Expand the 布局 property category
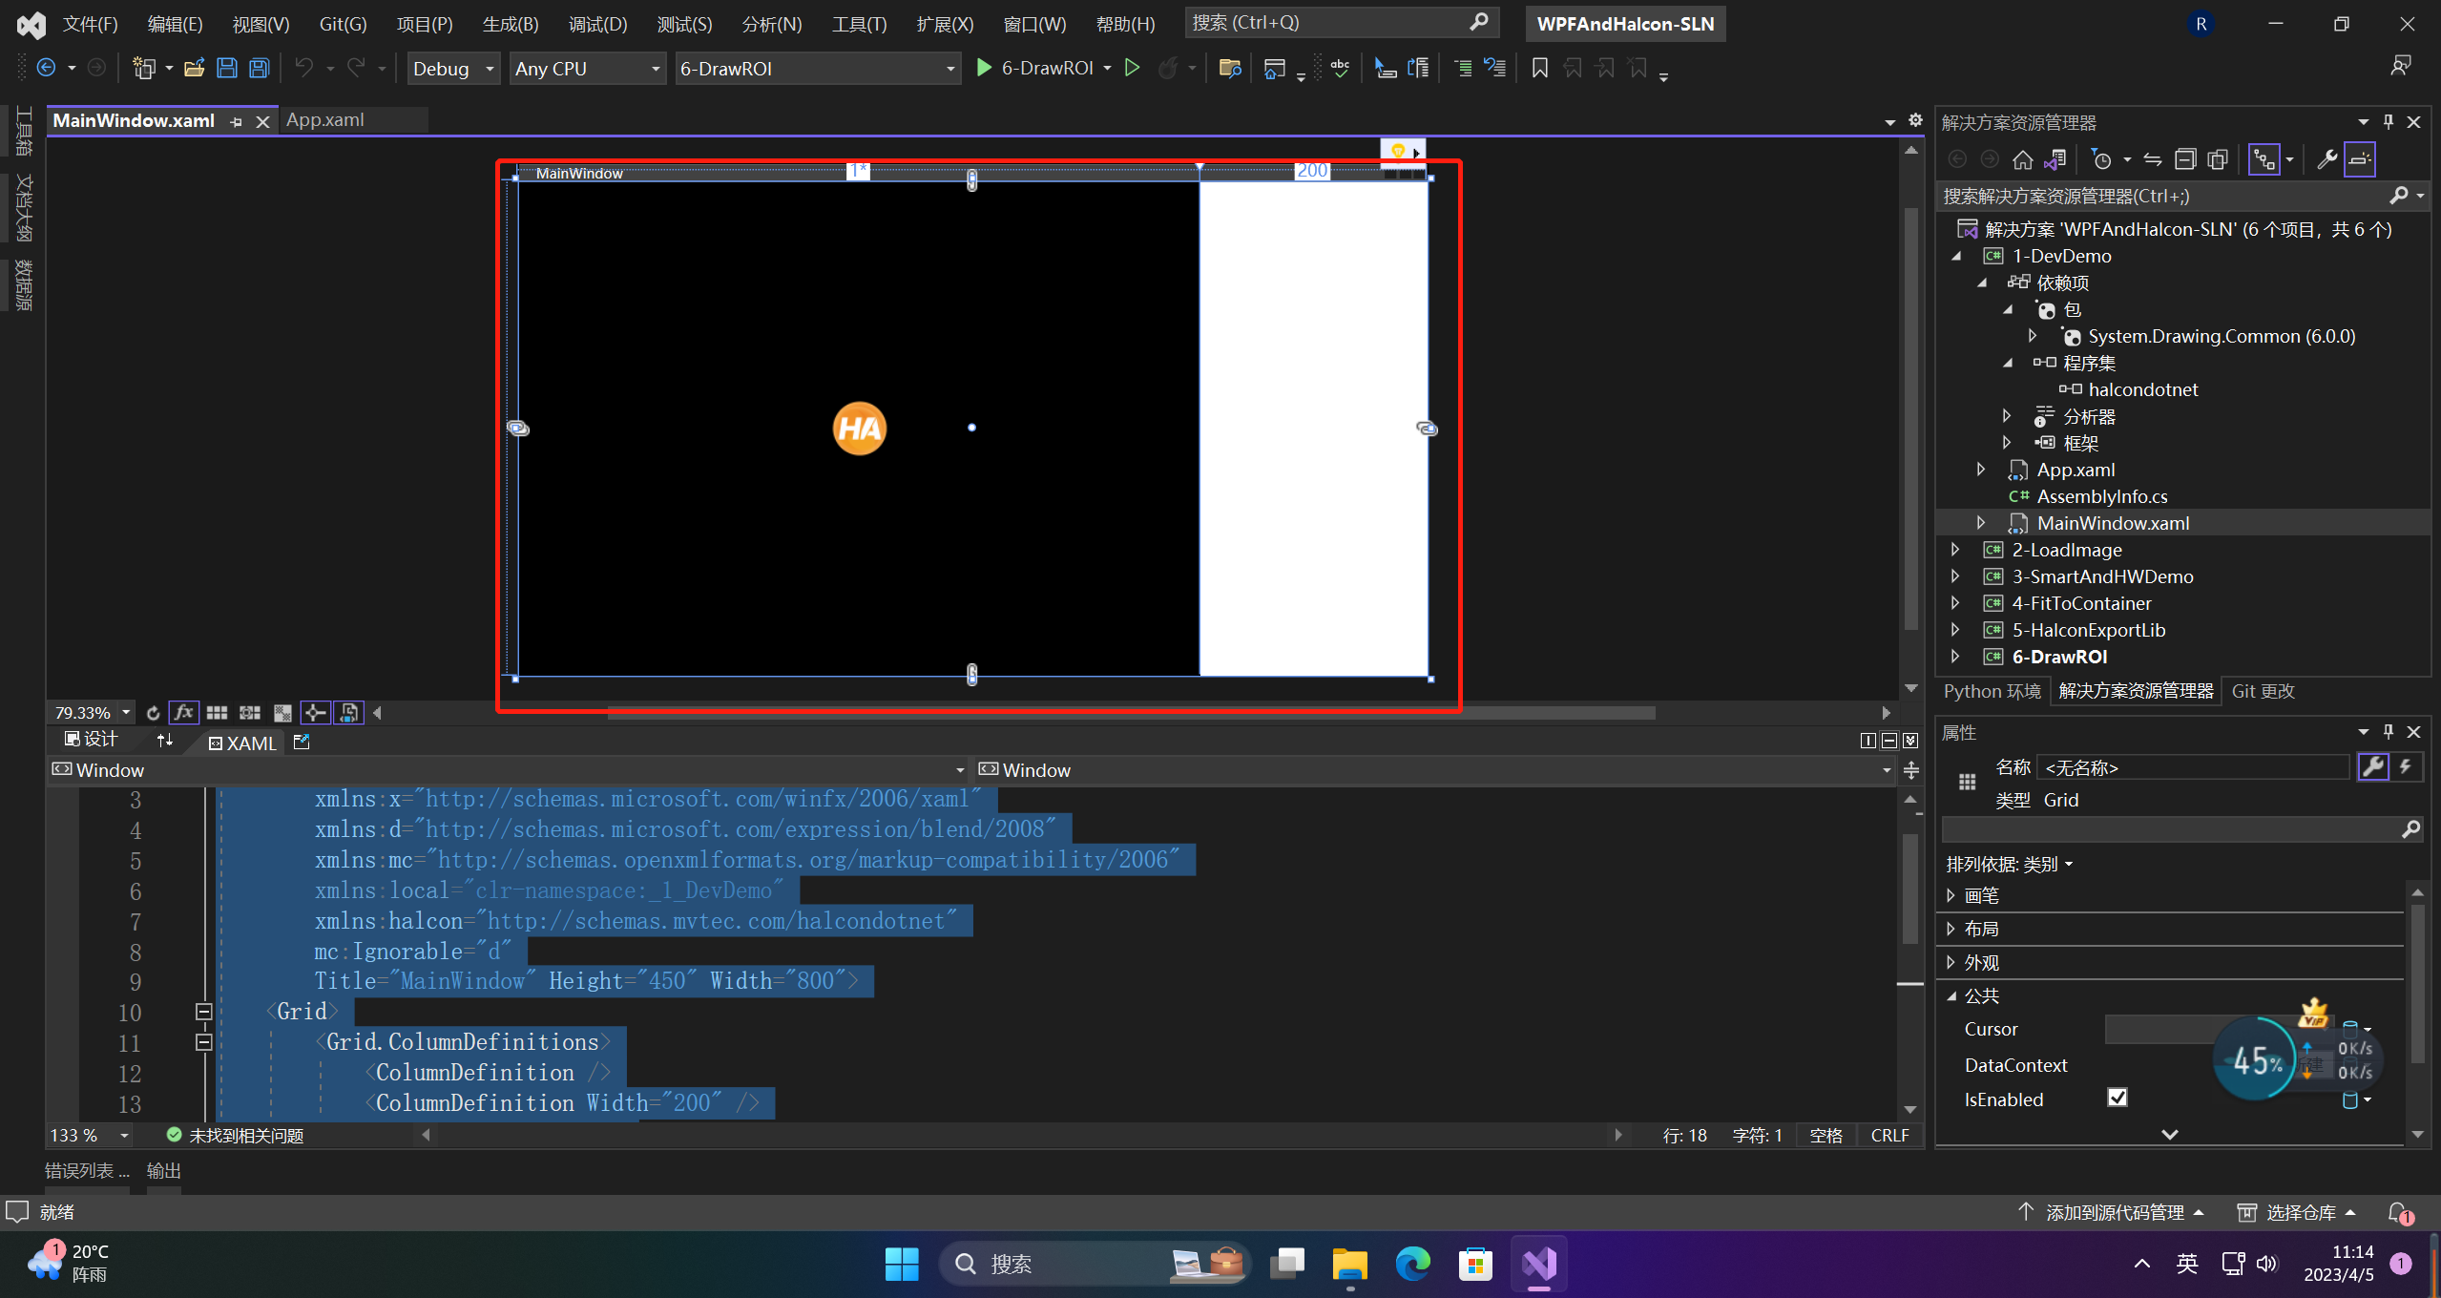 [x=1951, y=929]
